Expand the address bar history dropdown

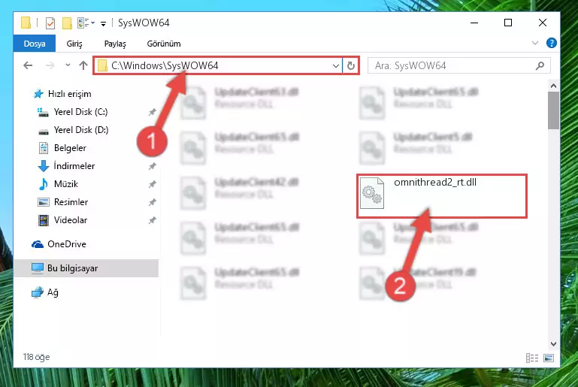335,66
